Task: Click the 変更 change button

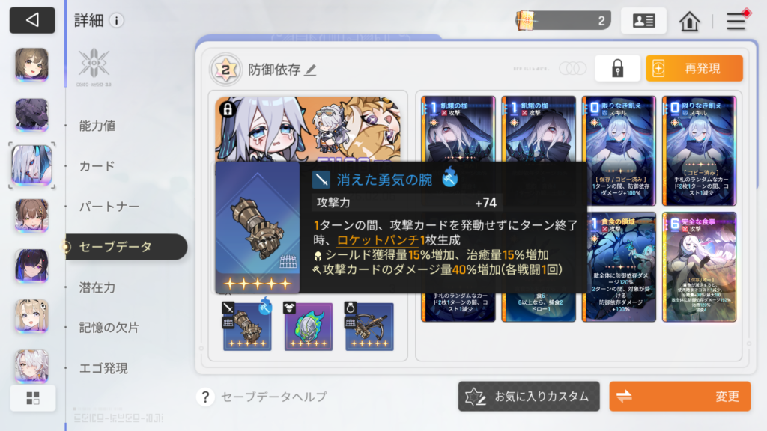Action: click(680, 397)
